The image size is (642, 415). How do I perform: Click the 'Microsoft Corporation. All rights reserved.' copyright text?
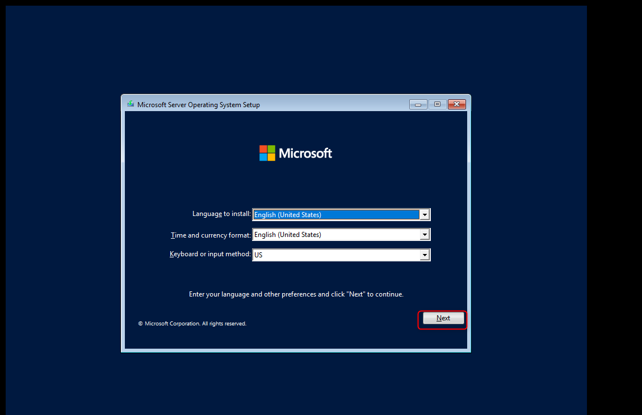tap(192, 323)
